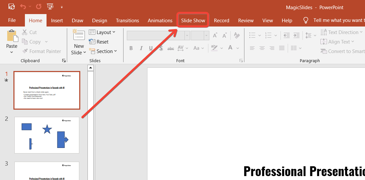The image size is (365, 180).
Task: Toggle Italic formatting
Action: 141,48
